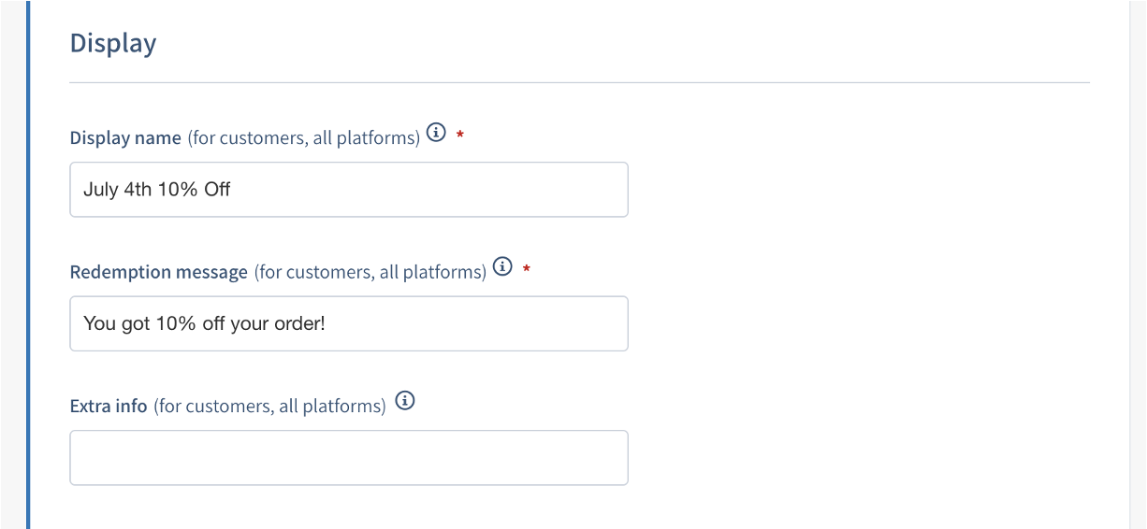Click the "Display" section heading
1147x529 pixels.
(113, 44)
